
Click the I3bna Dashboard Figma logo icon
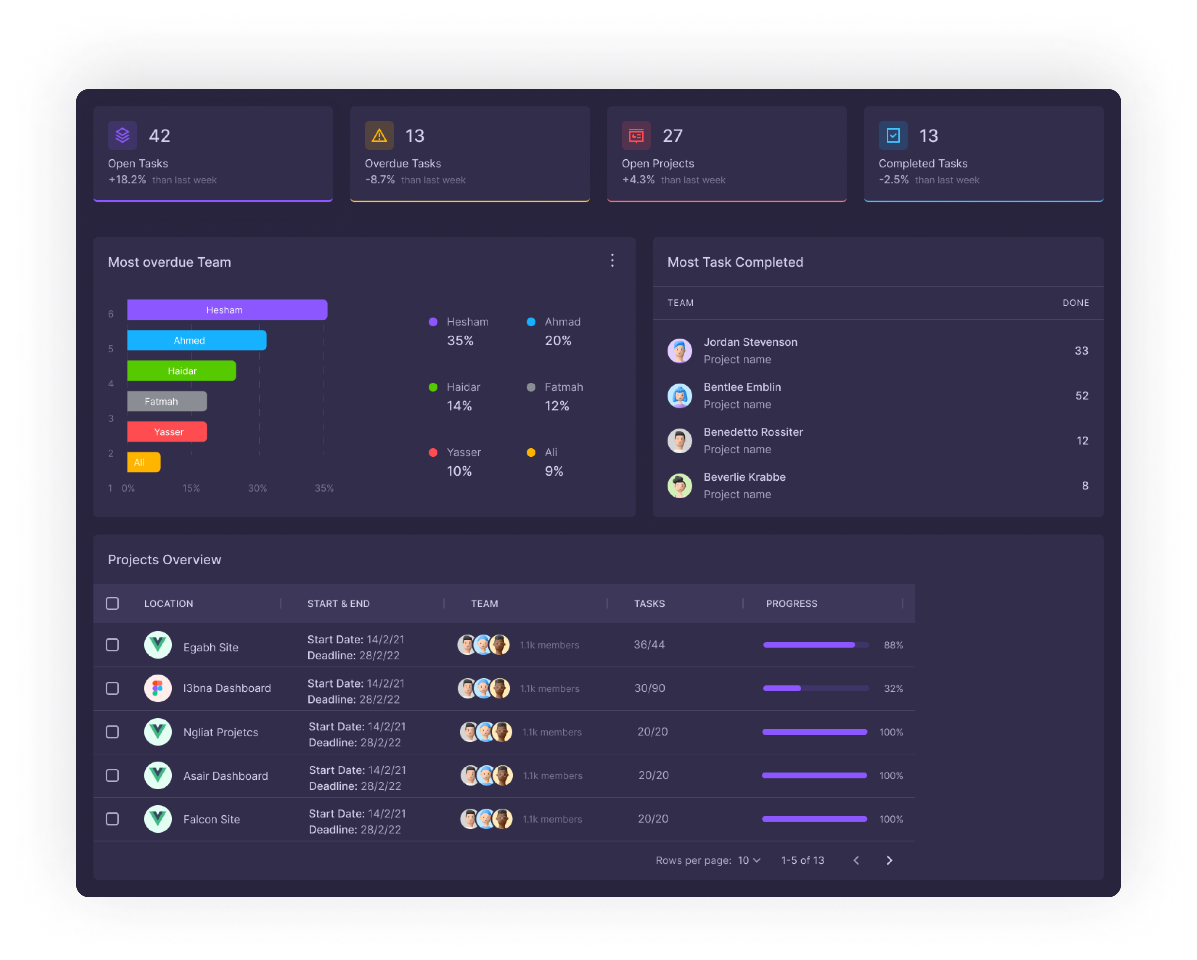click(x=158, y=688)
